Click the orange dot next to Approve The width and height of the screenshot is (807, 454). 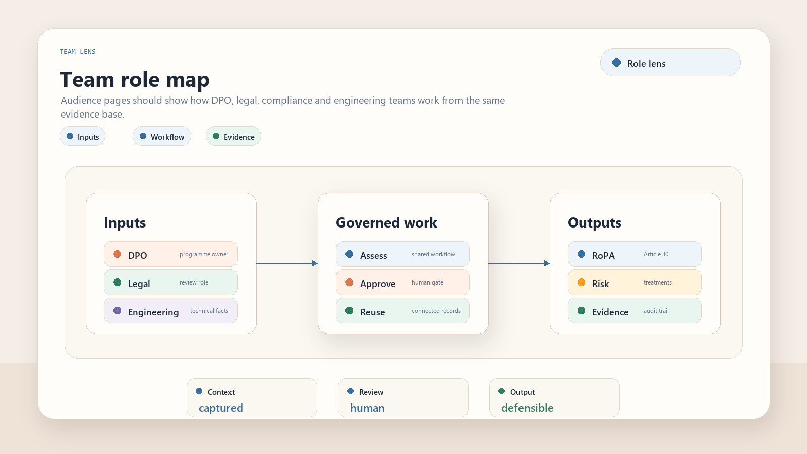coord(349,282)
